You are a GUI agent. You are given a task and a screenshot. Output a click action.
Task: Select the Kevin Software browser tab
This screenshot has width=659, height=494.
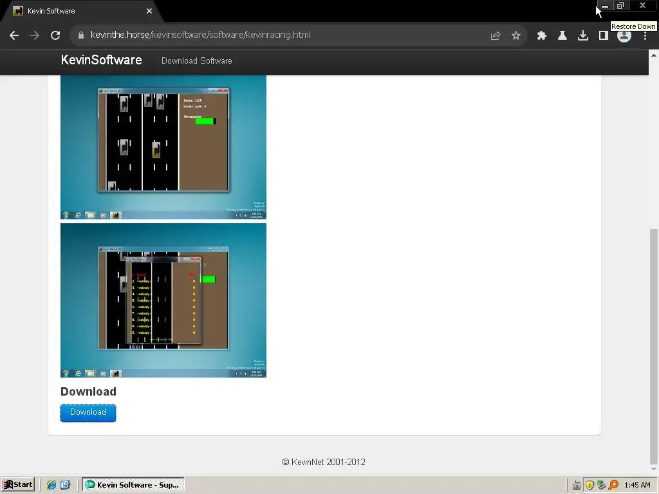pos(82,11)
